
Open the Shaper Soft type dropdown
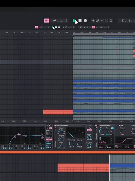(x=119, y=148)
